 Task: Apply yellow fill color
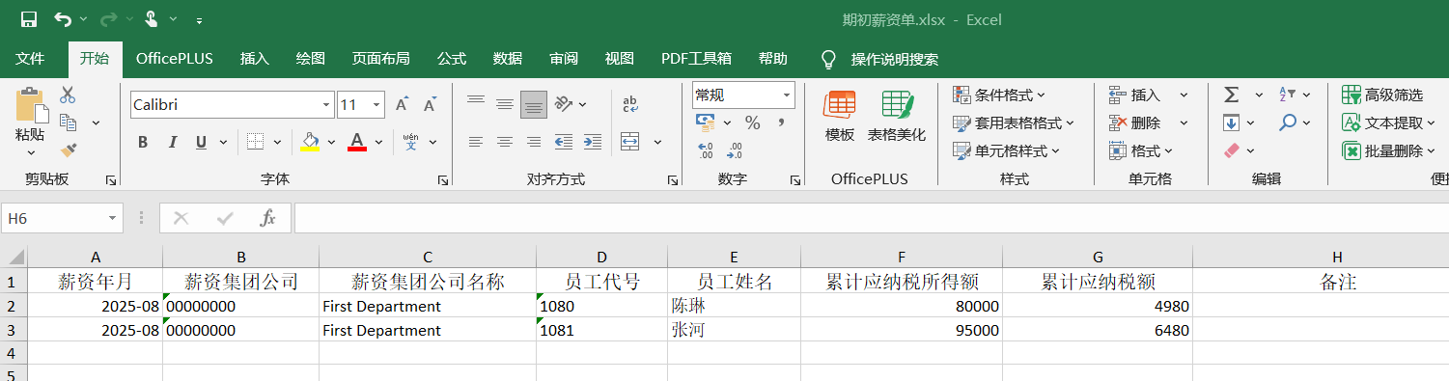[x=310, y=142]
